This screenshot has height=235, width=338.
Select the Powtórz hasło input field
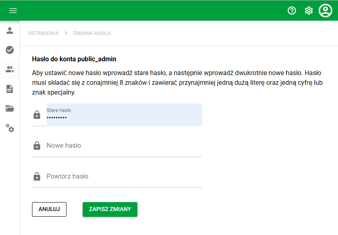tap(122, 176)
